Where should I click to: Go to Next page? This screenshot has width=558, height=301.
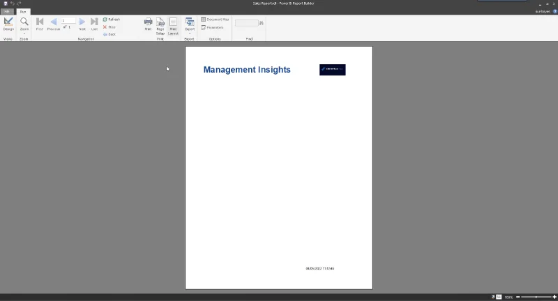pos(82,24)
